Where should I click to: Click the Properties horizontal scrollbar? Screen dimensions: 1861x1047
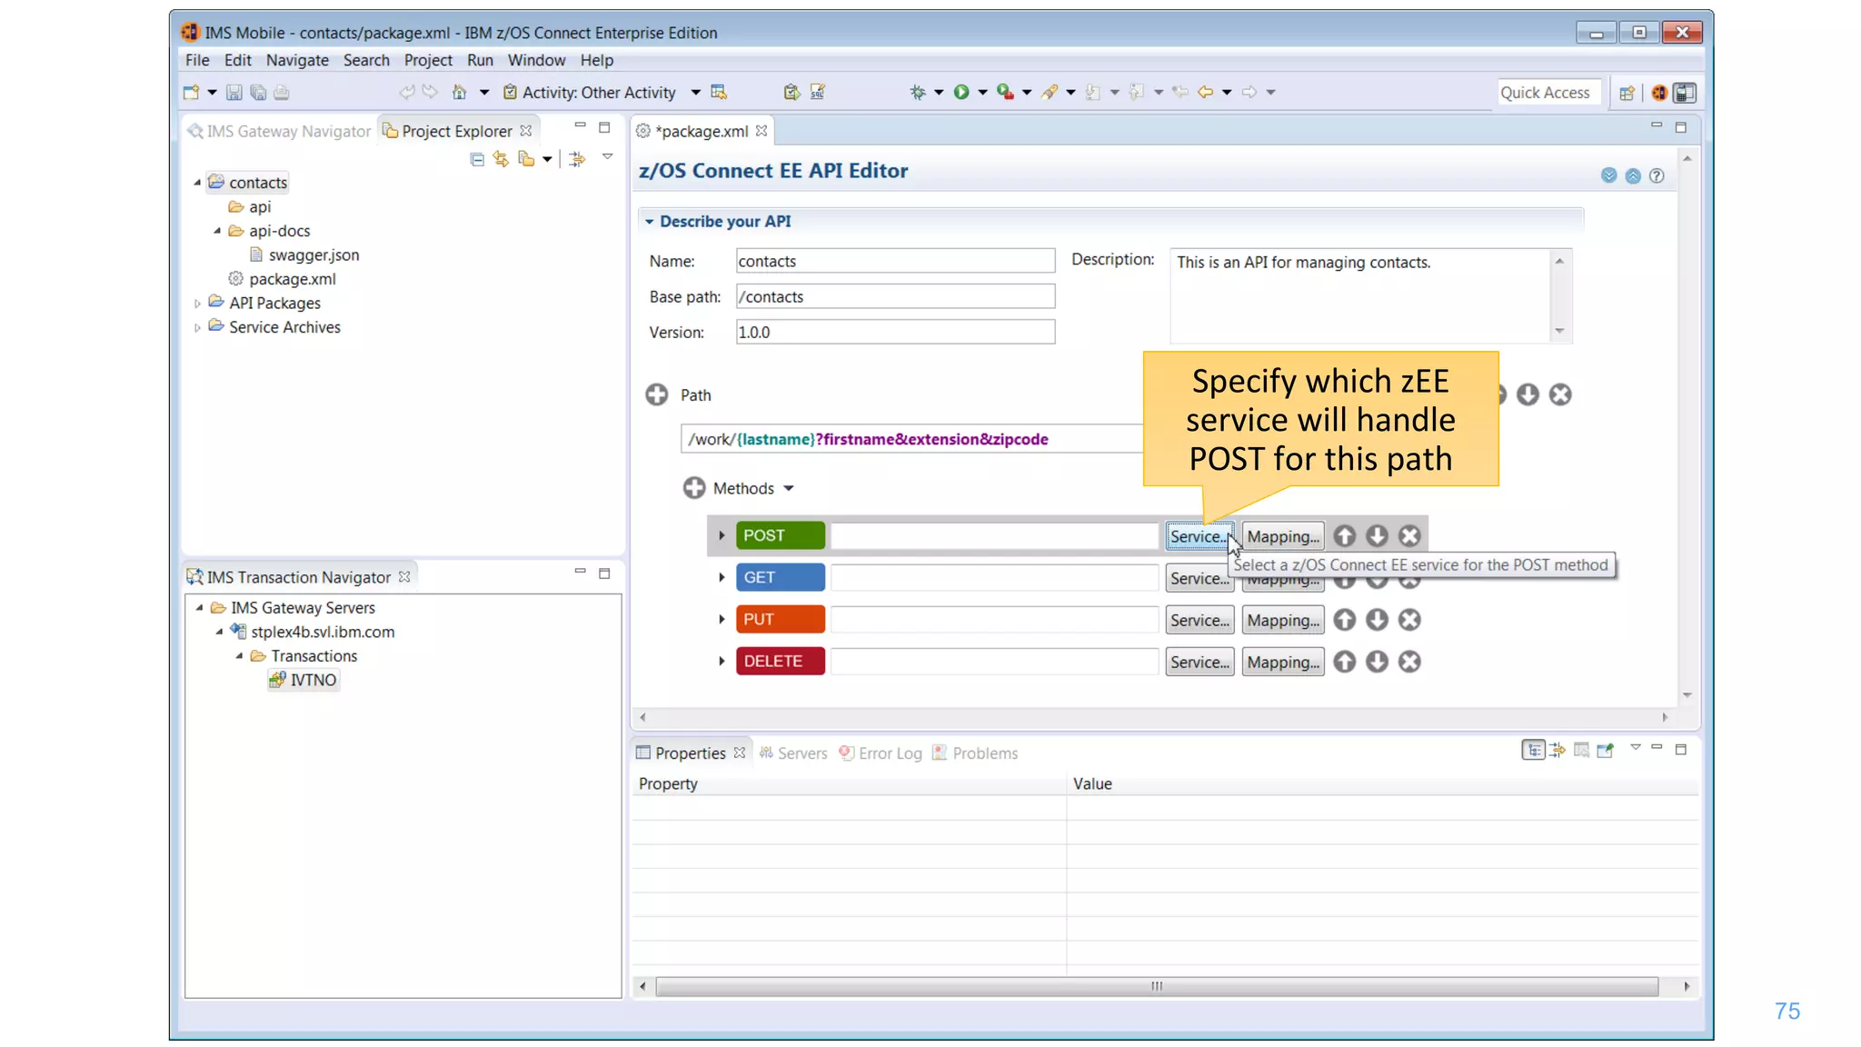(x=1156, y=986)
